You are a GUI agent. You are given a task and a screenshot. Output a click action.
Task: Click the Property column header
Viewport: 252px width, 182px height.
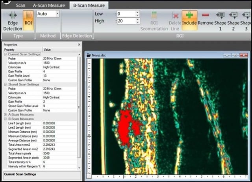[x=23, y=50]
